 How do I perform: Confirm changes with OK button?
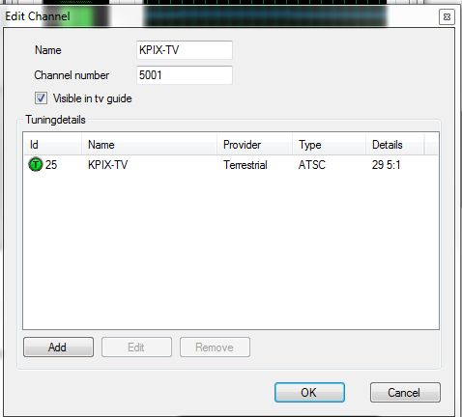click(309, 393)
